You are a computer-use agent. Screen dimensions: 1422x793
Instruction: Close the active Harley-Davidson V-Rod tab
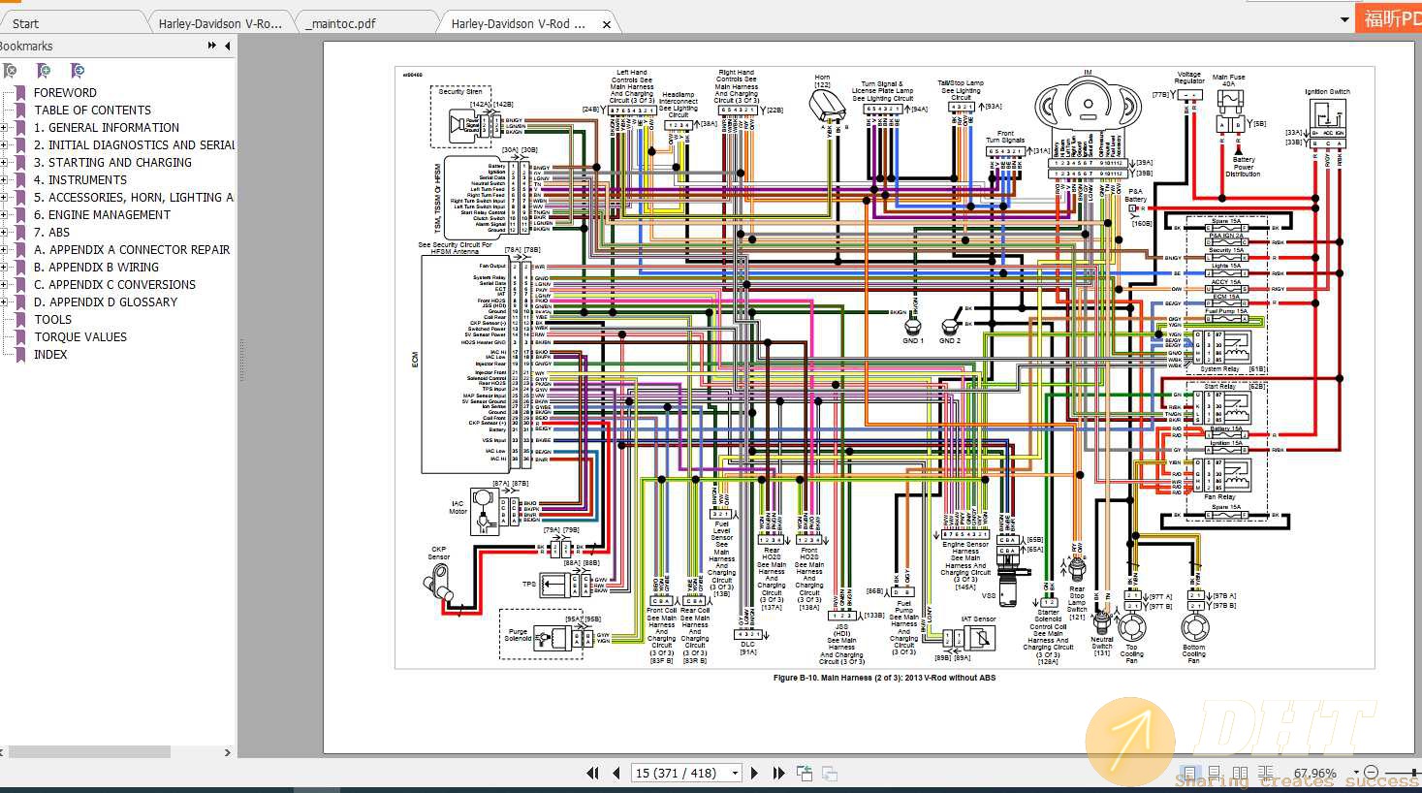pos(607,24)
